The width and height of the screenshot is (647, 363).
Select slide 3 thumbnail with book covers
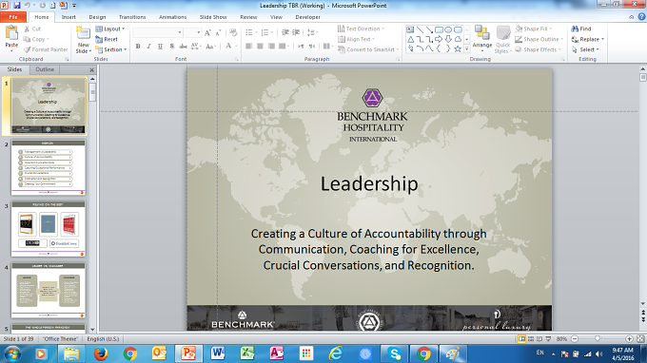click(x=49, y=229)
